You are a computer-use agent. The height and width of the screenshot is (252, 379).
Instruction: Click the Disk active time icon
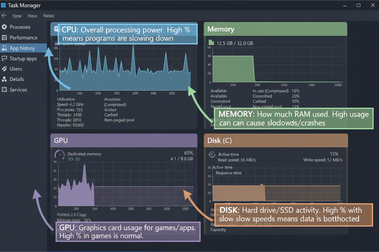212,154
